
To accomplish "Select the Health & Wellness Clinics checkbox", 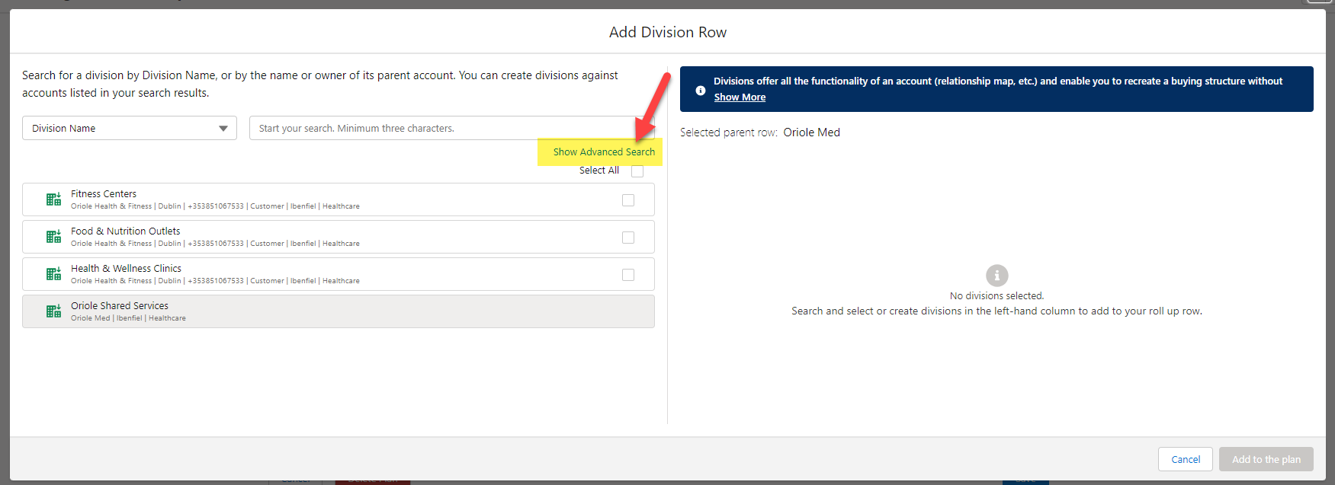I will pos(628,275).
